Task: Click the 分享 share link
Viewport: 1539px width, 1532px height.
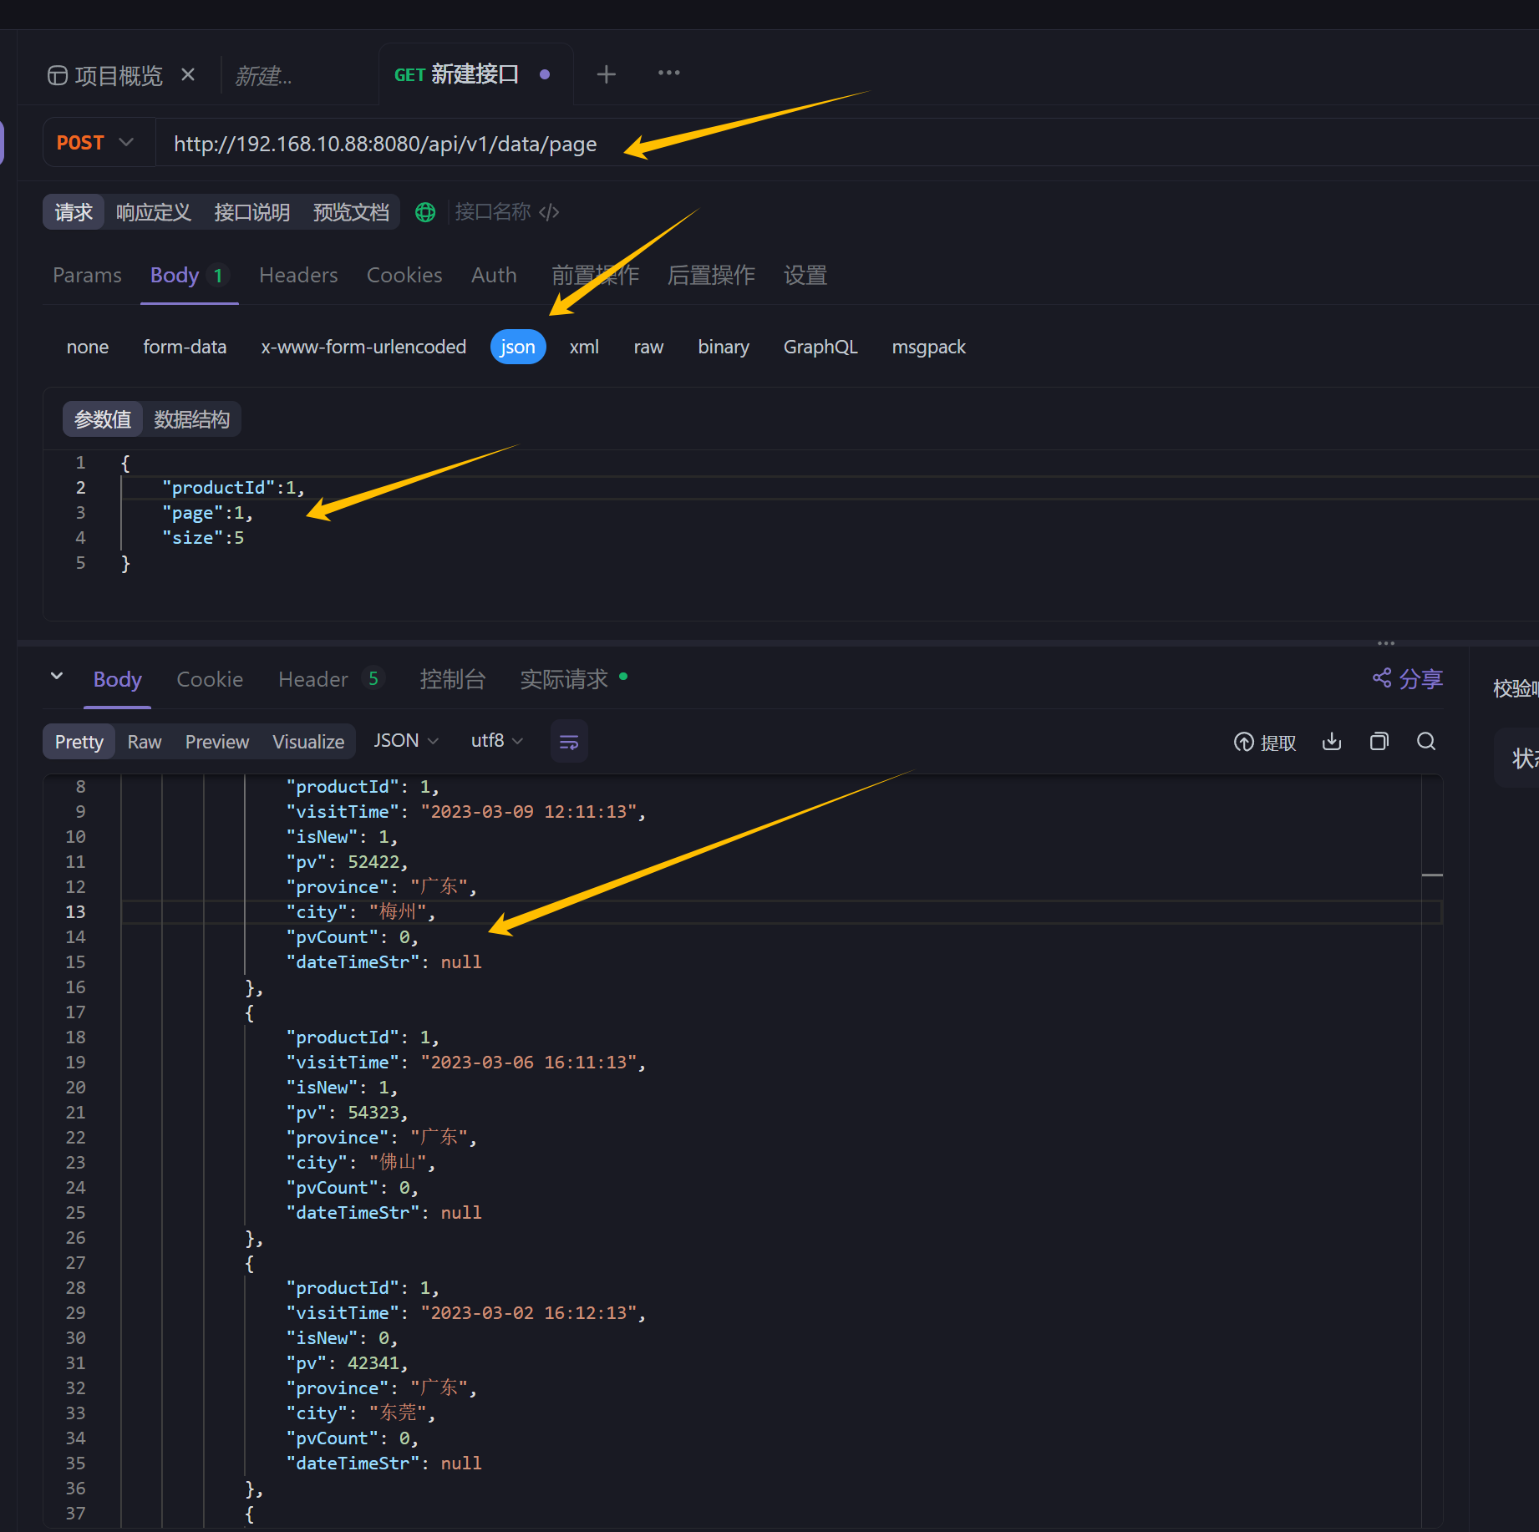Action: [1408, 679]
